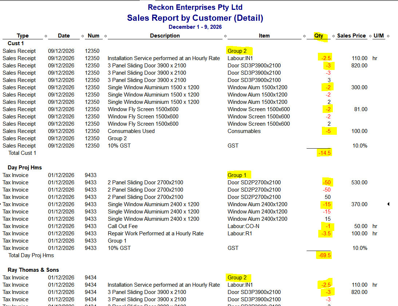Image resolution: width=398 pixels, height=306 pixels.
Task: Select the diamond handle after Item column
Action: point(304,36)
